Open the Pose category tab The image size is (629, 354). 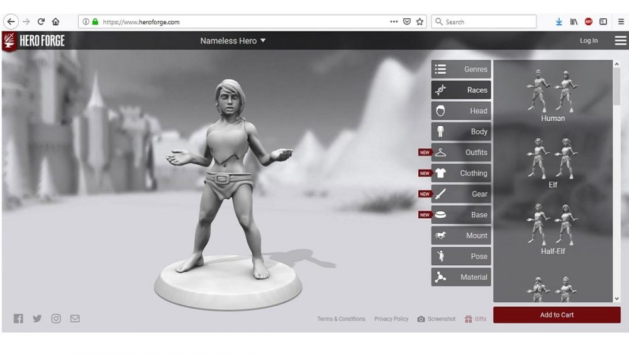461,256
